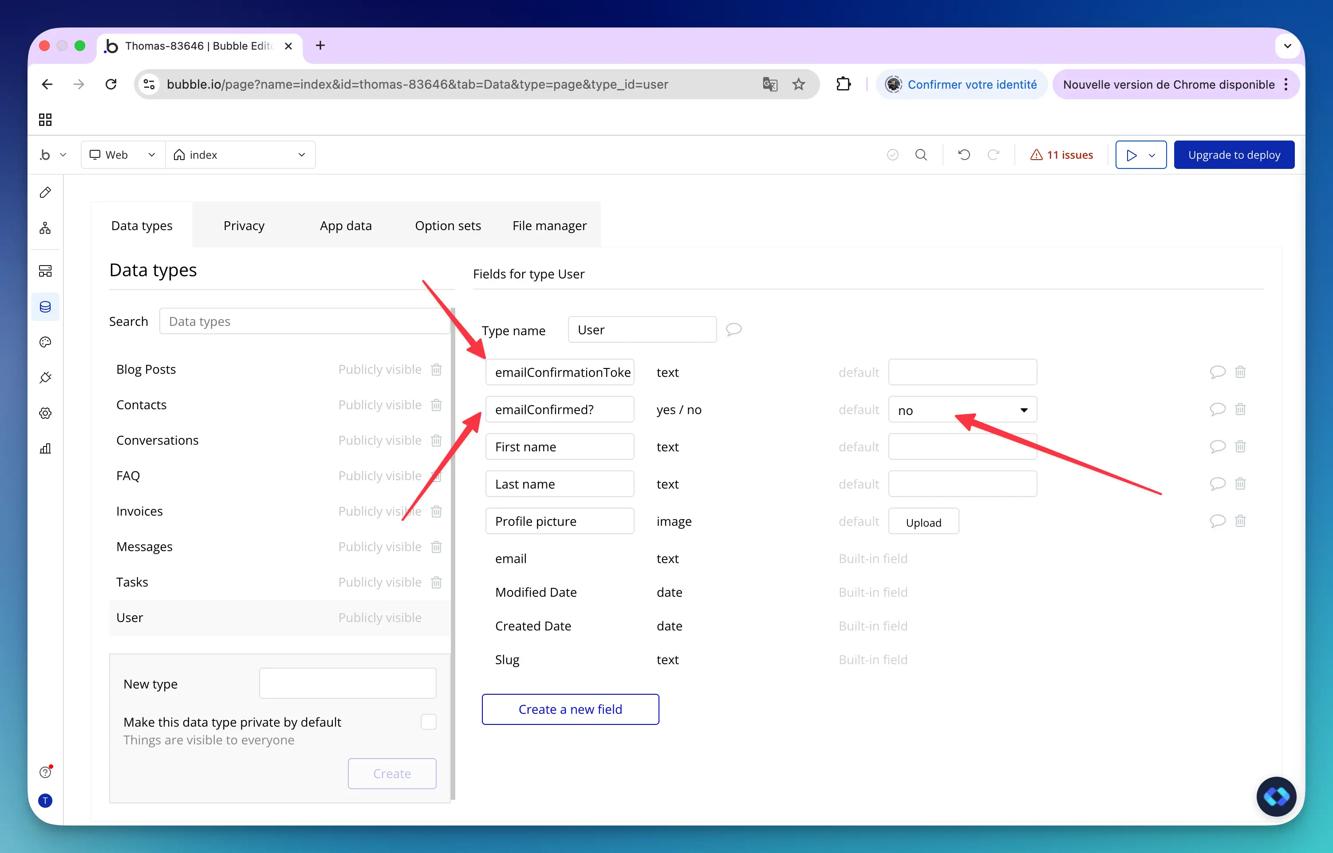Delete the First name field
The height and width of the screenshot is (853, 1333).
tap(1240, 446)
